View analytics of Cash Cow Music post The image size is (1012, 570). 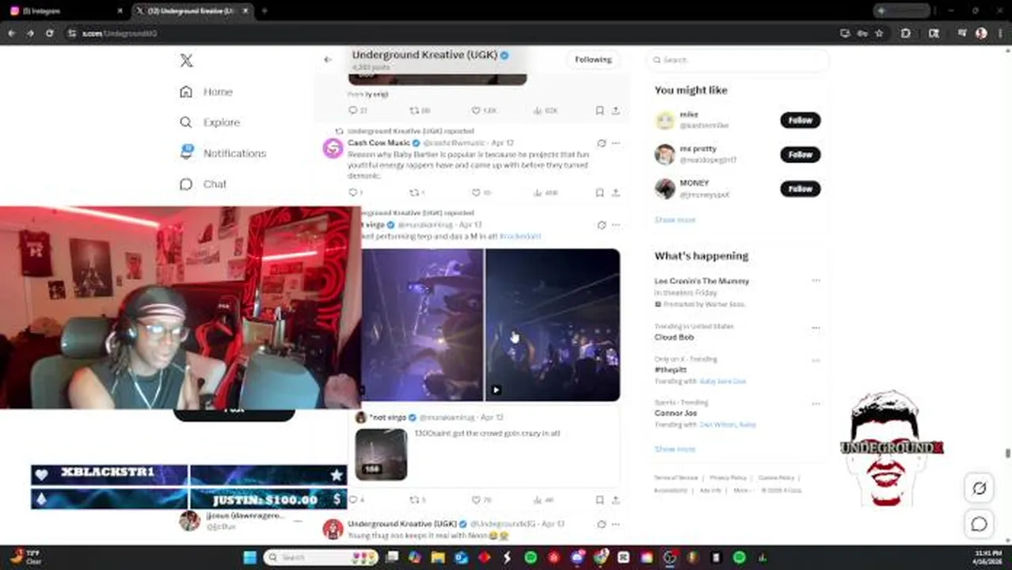click(x=545, y=192)
